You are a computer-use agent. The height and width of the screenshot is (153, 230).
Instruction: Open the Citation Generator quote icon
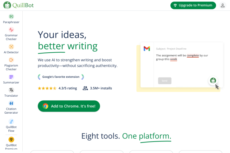pyautogui.click(x=11, y=103)
